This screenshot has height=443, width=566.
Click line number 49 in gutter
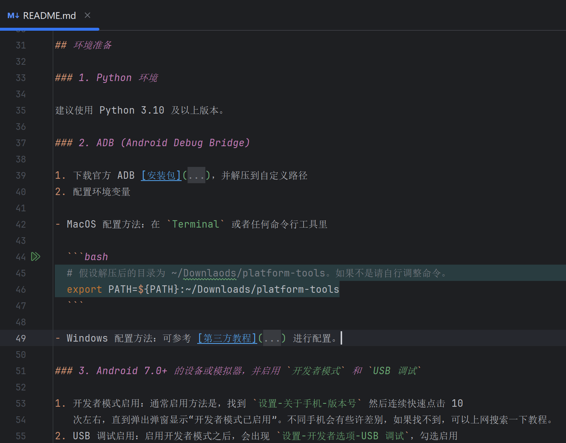click(x=21, y=338)
